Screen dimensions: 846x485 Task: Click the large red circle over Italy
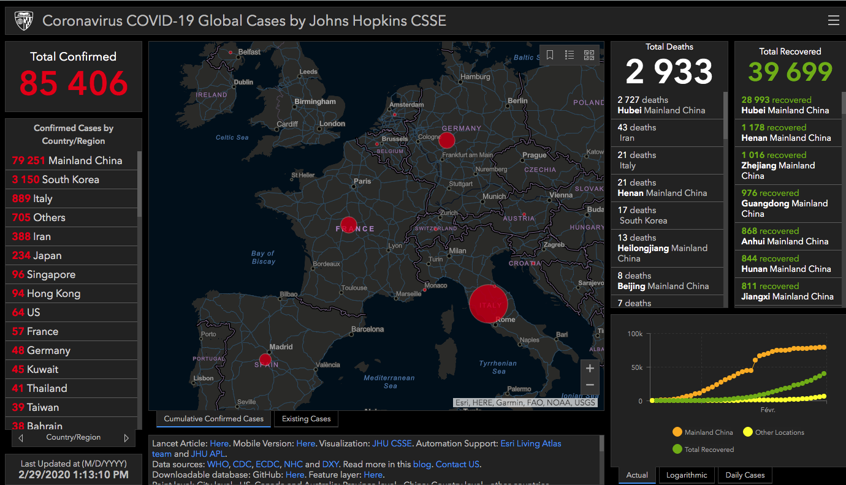click(x=489, y=304)
